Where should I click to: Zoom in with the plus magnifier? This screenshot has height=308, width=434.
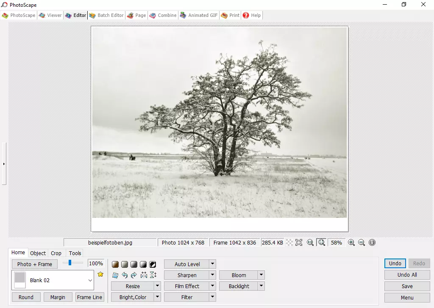pyautogui.click(x=351, y=242)
